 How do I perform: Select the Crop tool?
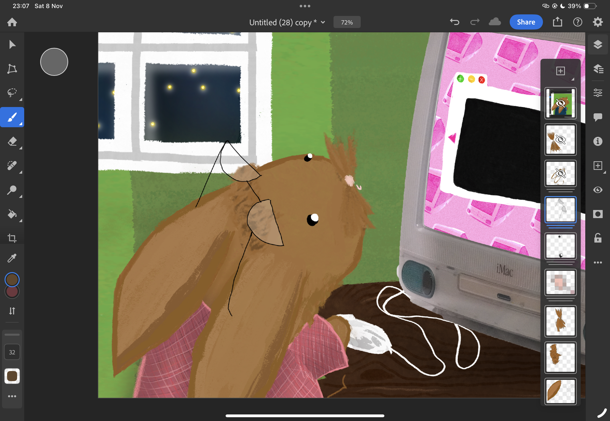tap(12, 238)
